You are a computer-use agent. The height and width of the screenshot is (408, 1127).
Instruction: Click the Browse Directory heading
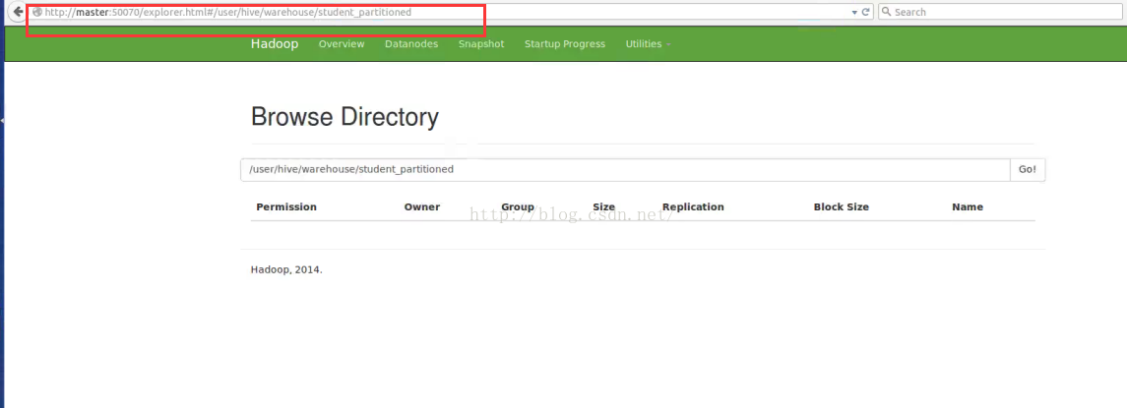[x=345, y=116]
